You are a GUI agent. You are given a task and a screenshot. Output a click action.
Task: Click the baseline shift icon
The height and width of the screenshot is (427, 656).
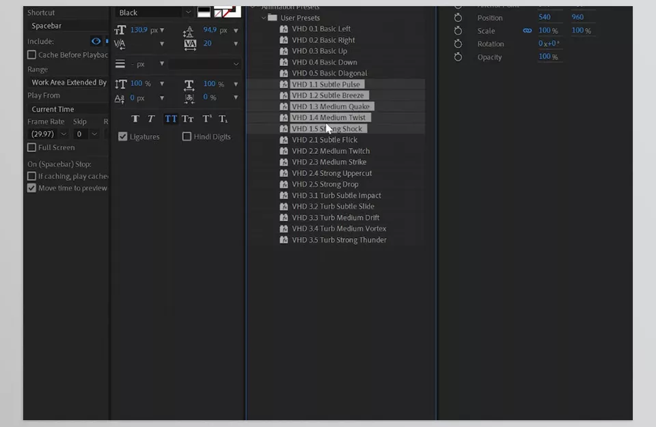tap(120, 99)
